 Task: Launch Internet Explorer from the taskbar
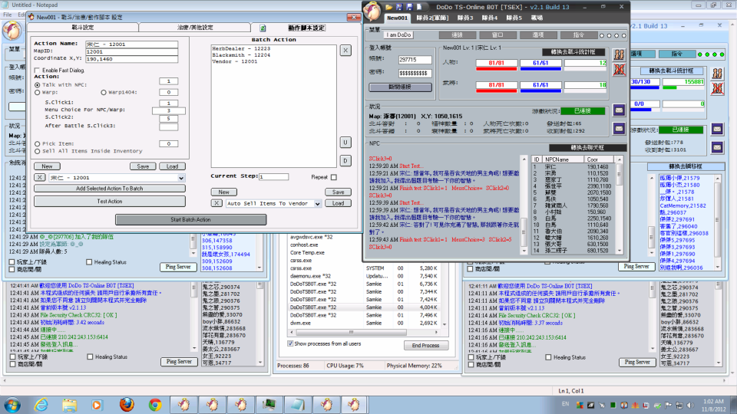pyautogui.click(x=41, y=405)
